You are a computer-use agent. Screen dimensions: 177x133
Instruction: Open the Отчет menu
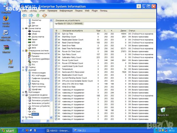click(42, 11)
